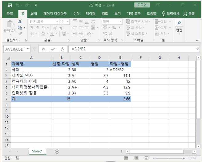Screen dimensions: 202x162
Task: Click the Undo arrow icon
Action: point(18,5)
